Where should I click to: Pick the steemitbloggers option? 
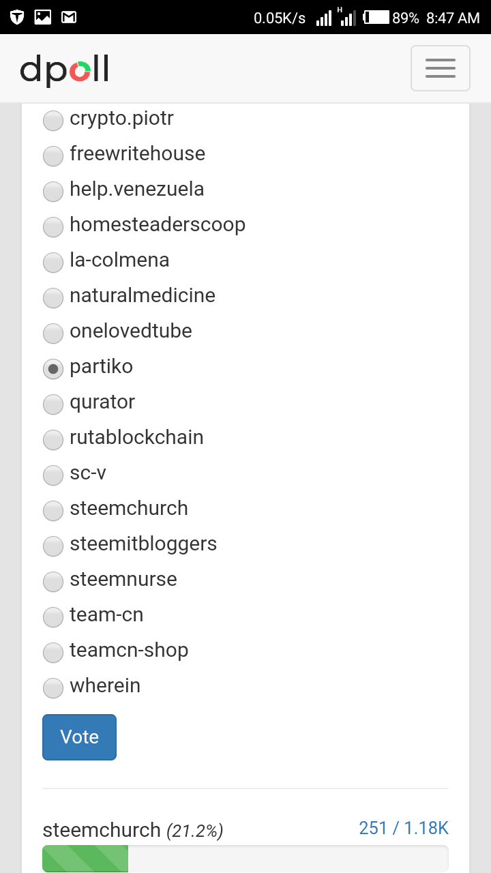coord(53,547)
